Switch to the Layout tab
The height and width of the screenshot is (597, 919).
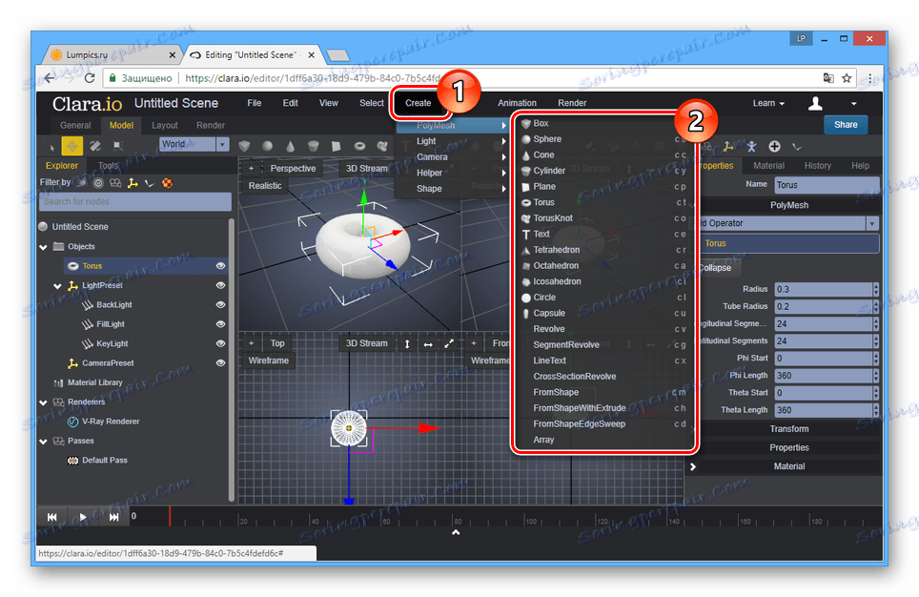click(165, 126)
